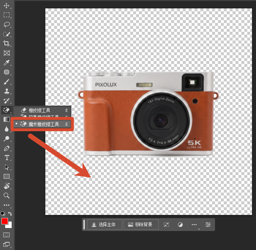Select the Clone Stamp tool

7,91
